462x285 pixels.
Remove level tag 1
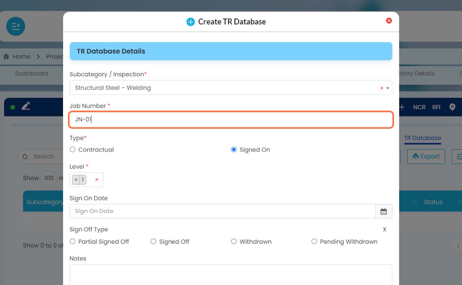pos(76,179)
